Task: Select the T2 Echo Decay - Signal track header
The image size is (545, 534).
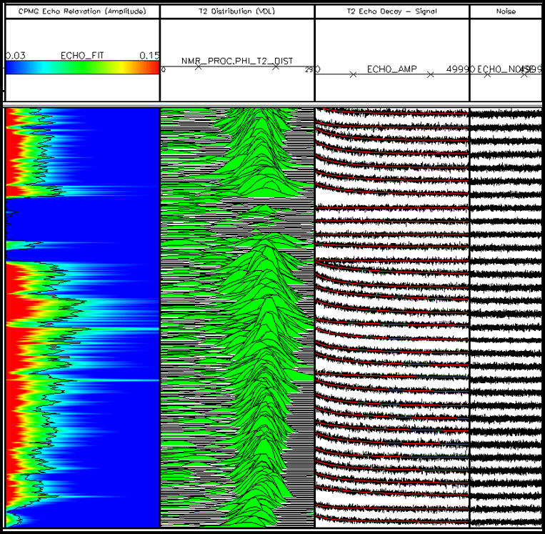Action: [x=391, y=11]
